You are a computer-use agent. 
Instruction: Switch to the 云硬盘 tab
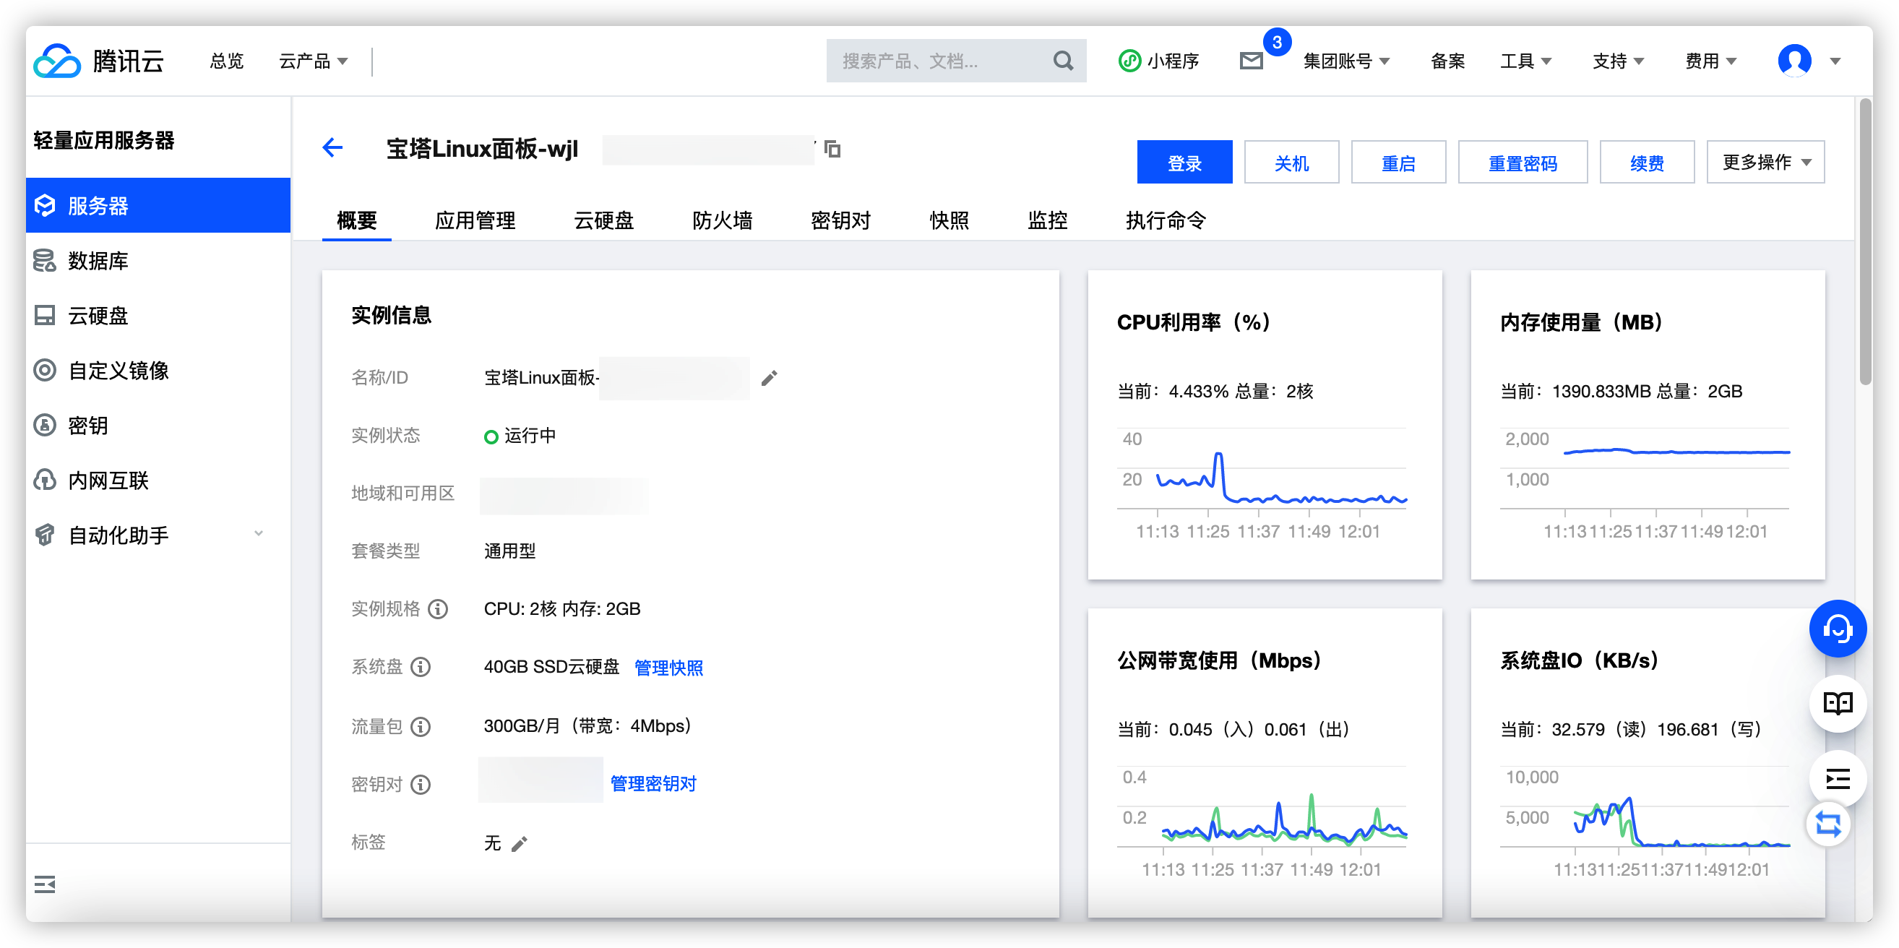click(604, 220)
